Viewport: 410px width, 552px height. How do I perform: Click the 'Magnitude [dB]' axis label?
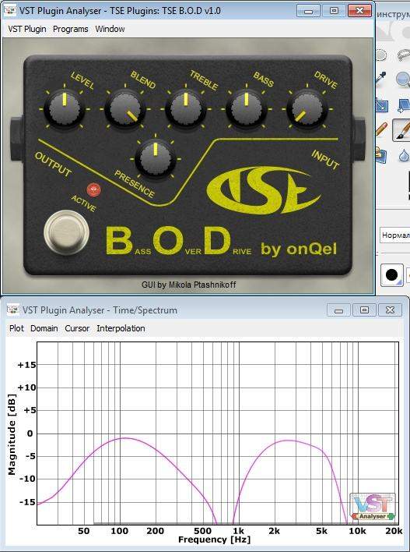coord(12,434)
